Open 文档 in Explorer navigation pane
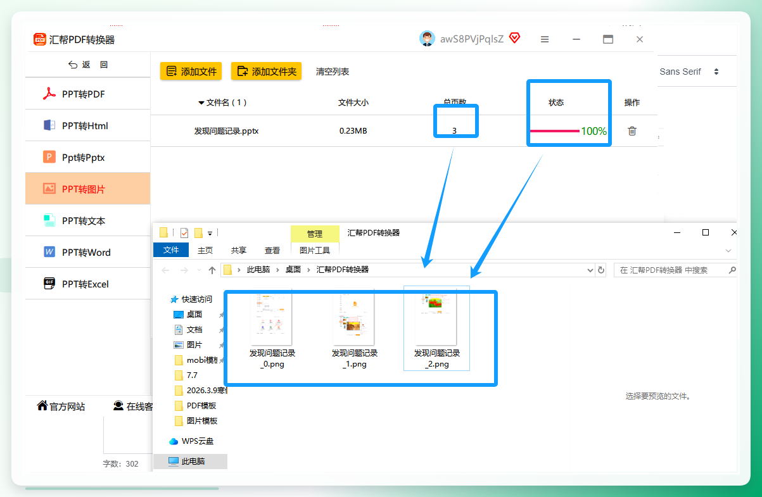762x497 pixels. 194,329
